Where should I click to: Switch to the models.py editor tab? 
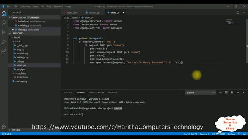[94, 12]
